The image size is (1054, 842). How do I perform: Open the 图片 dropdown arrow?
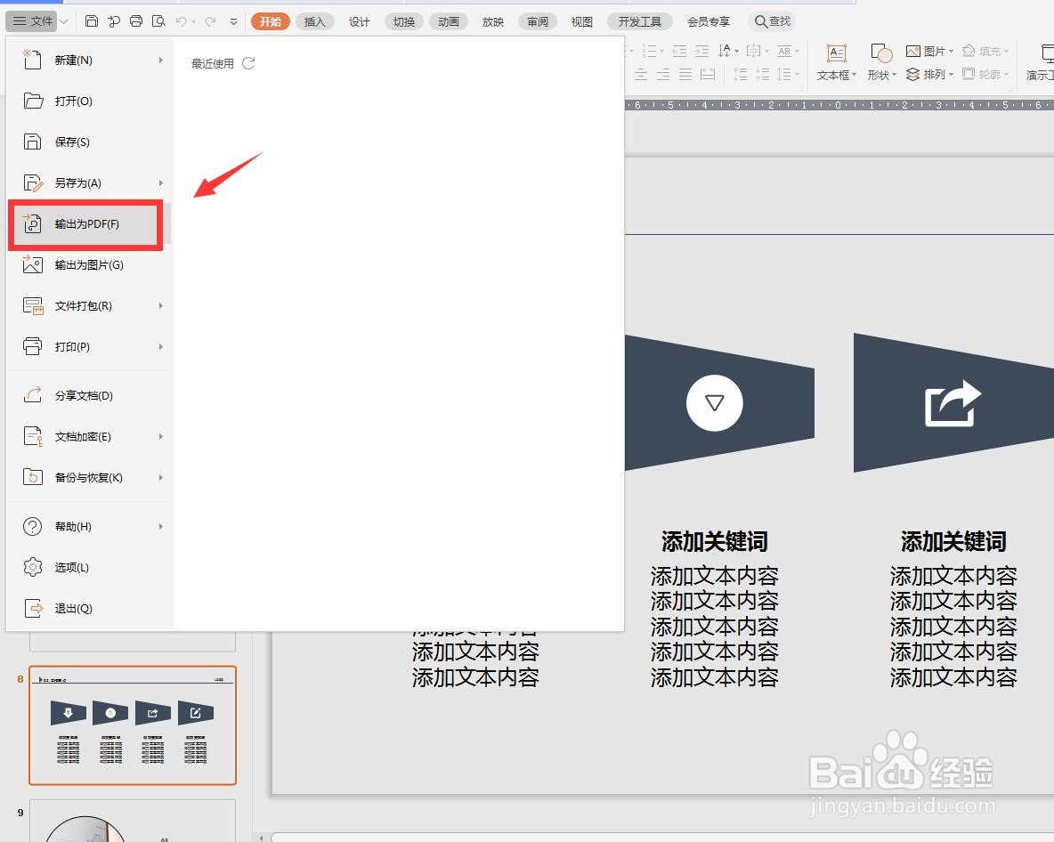coord(951,52)
